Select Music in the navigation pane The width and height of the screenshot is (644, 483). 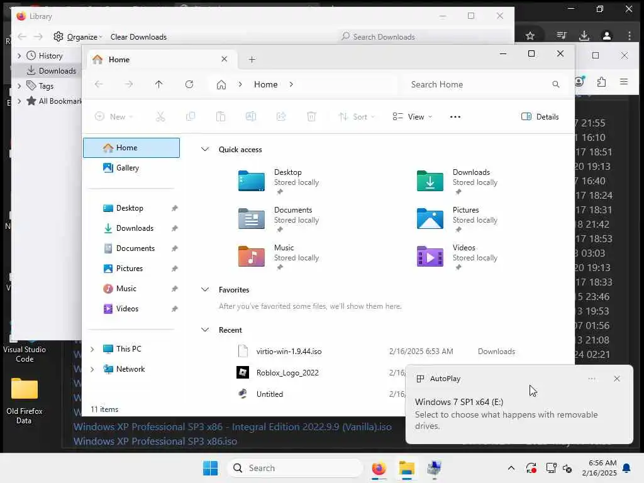click(x=131, y=289)
